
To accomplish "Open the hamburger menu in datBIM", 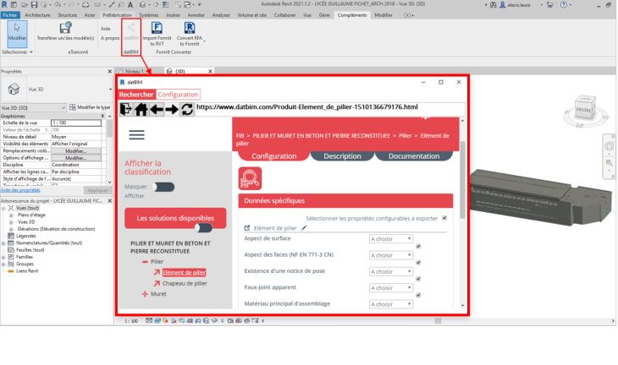I will [136, 135].
